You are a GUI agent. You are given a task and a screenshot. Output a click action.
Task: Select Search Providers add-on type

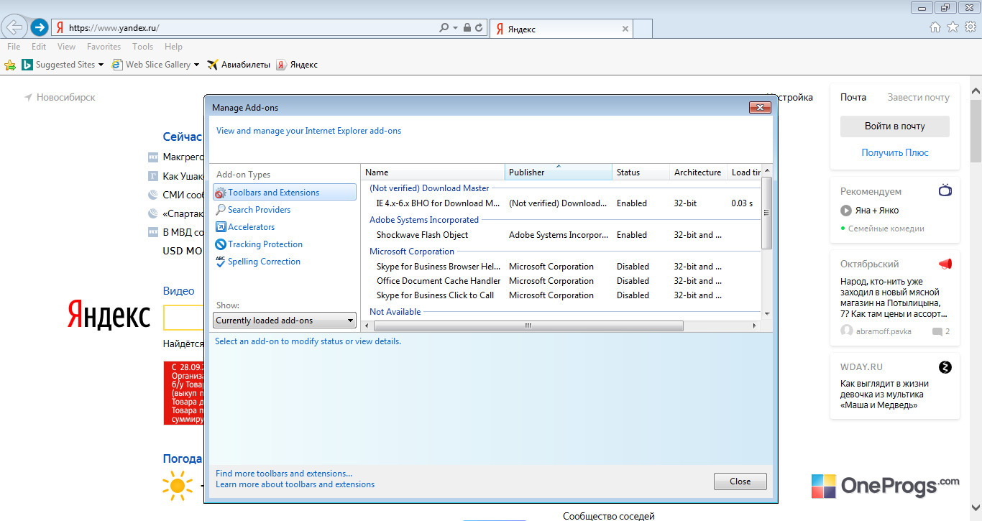point(259,210)
